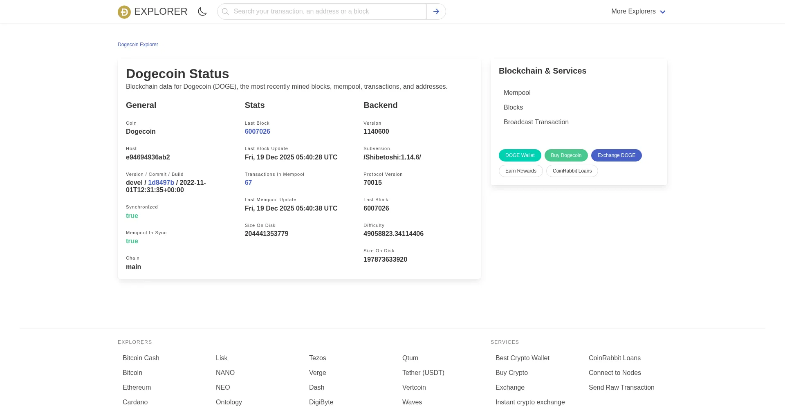785x406 pixels.
Task: Expand the More Explorers dropdown
Action: pyautogui.click(x=638, y=11)
